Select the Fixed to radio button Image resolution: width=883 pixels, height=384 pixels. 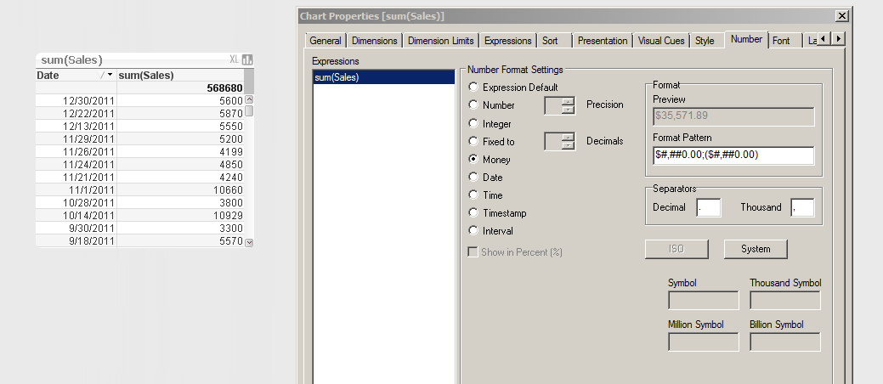click(473, 141)
